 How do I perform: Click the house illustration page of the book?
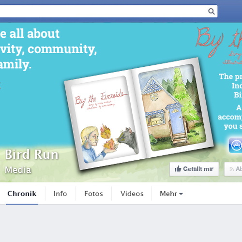pos(172,107)
